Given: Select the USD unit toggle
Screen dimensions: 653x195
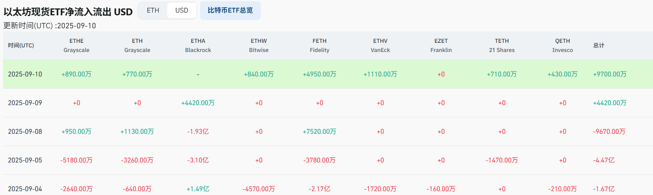Looking at the screenshot, I should pos(182,10).
